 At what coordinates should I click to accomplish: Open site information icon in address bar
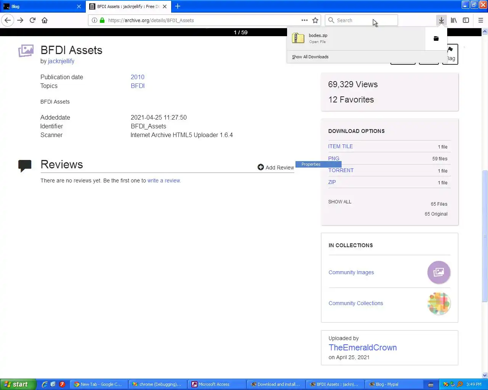(95, 20)
